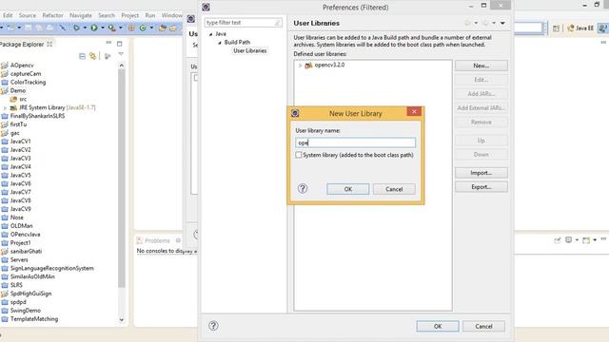Click the green Run button icon

pos(94,28)
